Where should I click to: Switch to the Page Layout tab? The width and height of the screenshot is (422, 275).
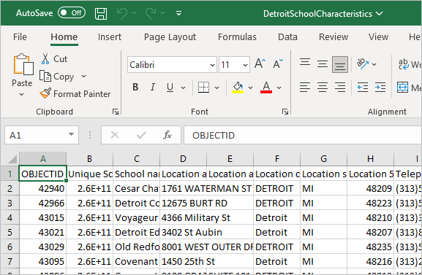point(170,36)
